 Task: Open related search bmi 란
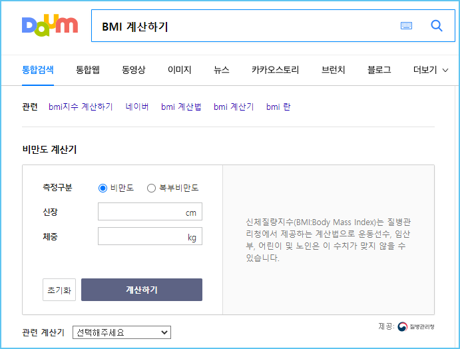[278, 107]
